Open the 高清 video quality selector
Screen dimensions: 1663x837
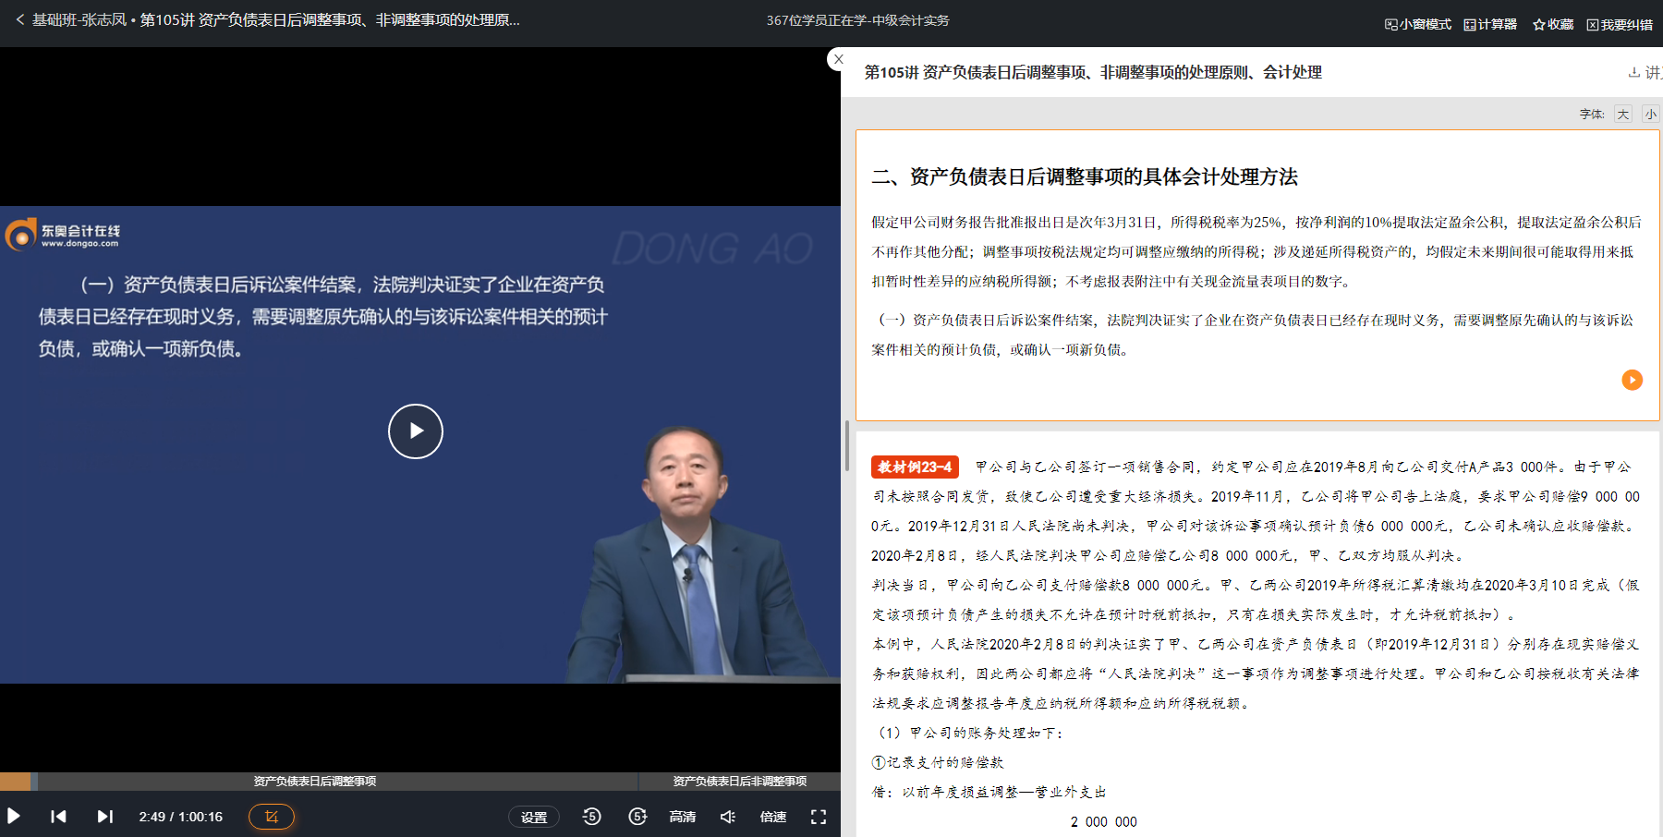[x=682, y=817]
